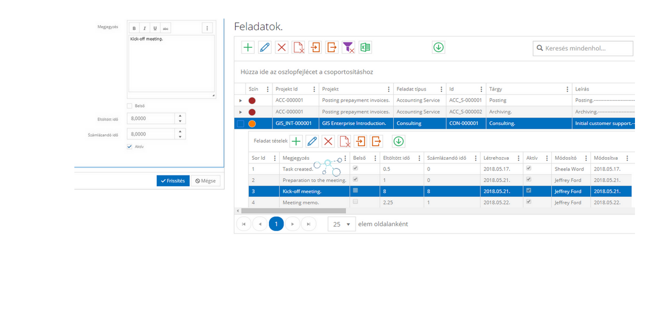Open the page size dropdown showing 25
656x335 pixels.
tap(341, 224)
